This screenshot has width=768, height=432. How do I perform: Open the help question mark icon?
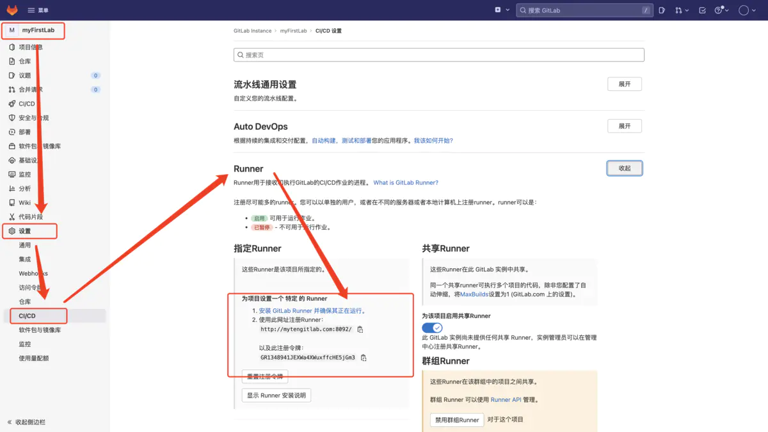(719, 10)
